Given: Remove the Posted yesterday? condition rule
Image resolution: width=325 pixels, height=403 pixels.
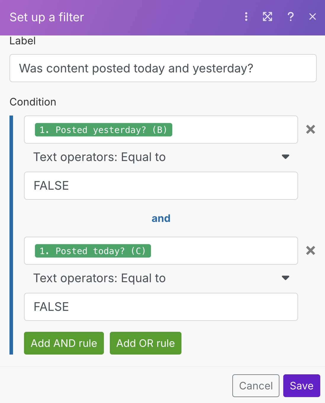Looking at the screenshot, I should [x=310, y=129].
